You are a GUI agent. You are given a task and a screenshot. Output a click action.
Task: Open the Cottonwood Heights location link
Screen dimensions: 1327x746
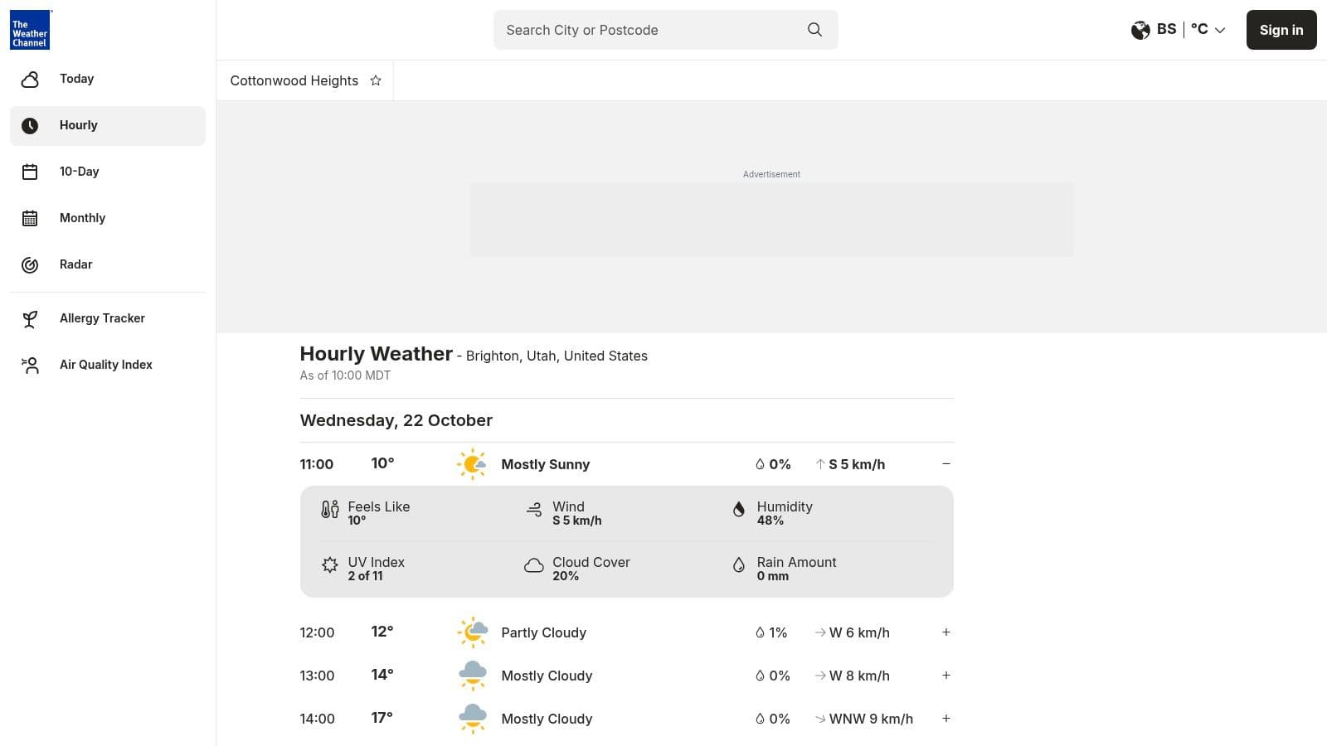point(294,80)
